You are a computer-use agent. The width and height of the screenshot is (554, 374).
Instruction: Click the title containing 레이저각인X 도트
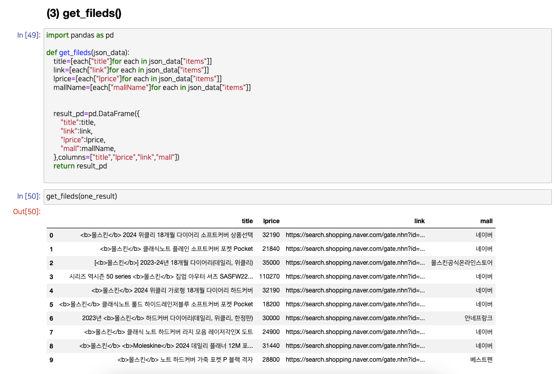point(169,332)
